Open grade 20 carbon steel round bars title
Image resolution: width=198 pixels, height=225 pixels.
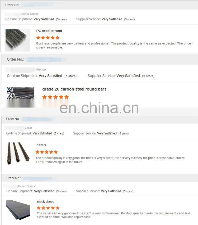click(x=74, y=89)
